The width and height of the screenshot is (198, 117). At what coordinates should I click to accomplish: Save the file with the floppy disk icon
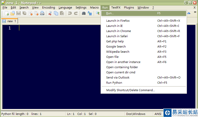[x=19, y=13]
